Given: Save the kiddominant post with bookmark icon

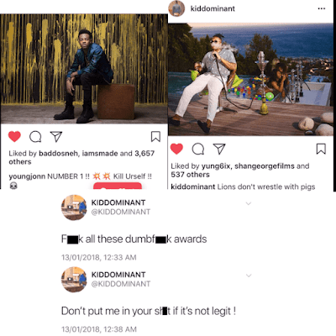Looking at the screenshot, I should [x=321, y=149].
